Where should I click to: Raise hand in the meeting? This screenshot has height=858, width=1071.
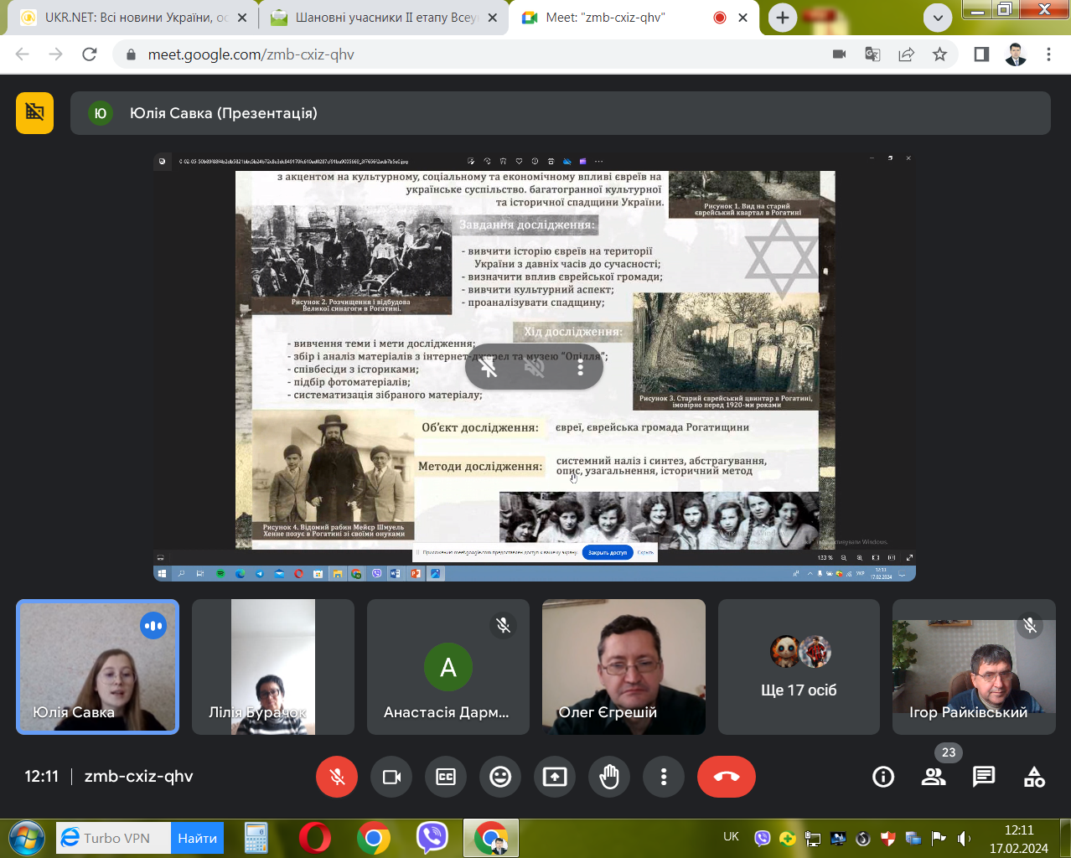(609, 777)
